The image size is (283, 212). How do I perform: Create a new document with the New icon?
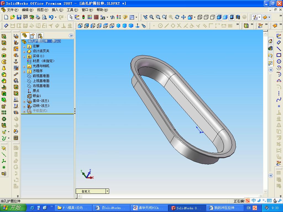coord(6,17)
